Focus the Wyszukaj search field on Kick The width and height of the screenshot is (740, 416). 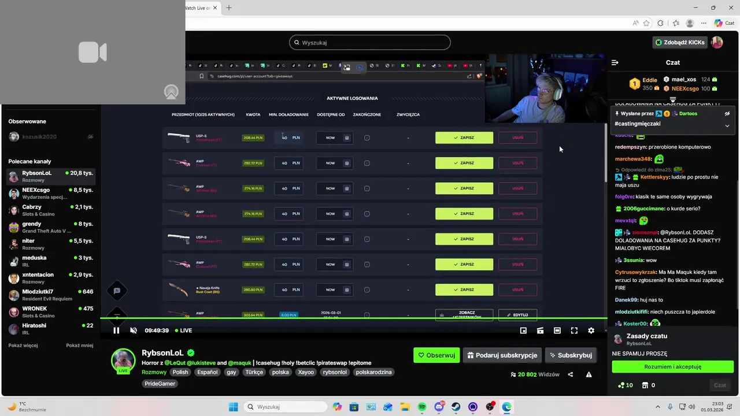click(370, 42)
